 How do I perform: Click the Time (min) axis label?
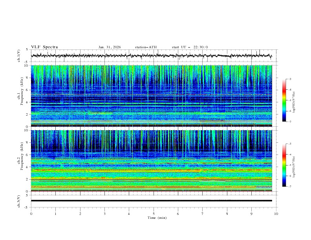coord(156,218)
